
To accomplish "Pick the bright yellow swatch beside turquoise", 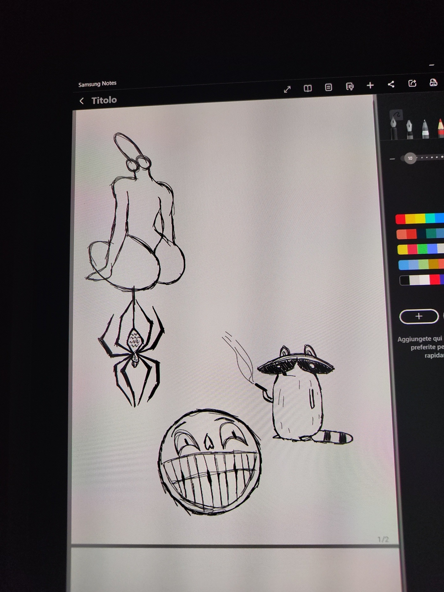I will pos(420,219).
